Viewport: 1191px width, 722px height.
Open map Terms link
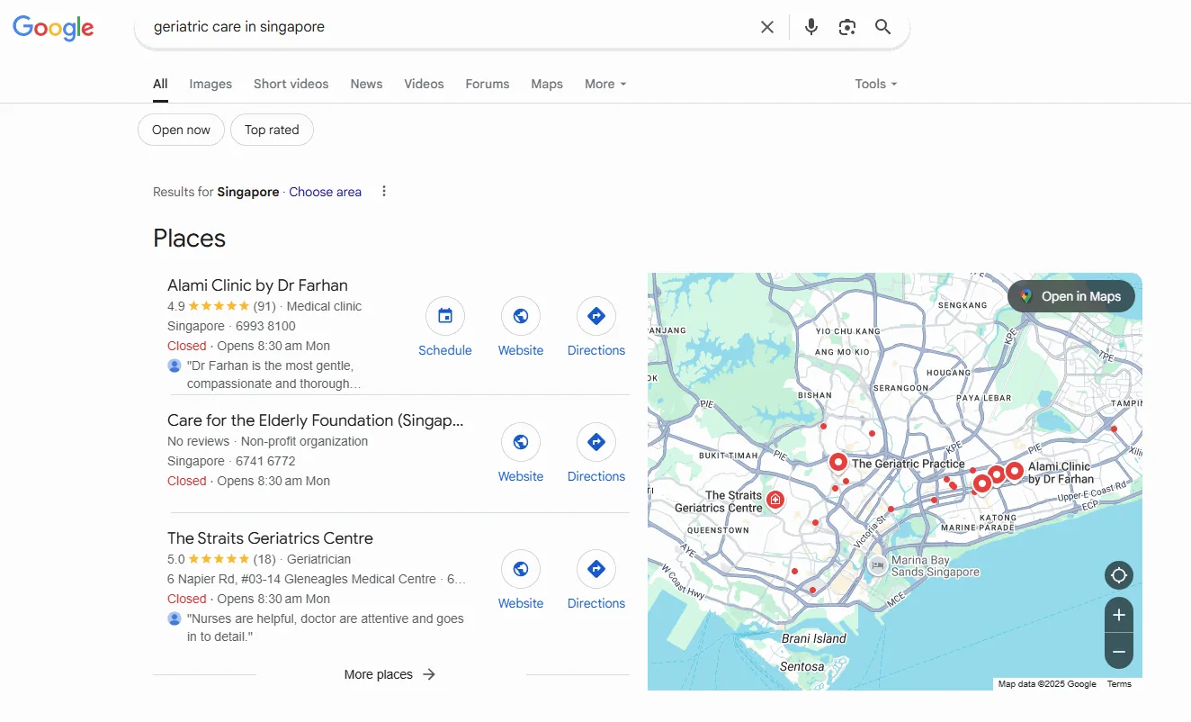point(1119,684)
